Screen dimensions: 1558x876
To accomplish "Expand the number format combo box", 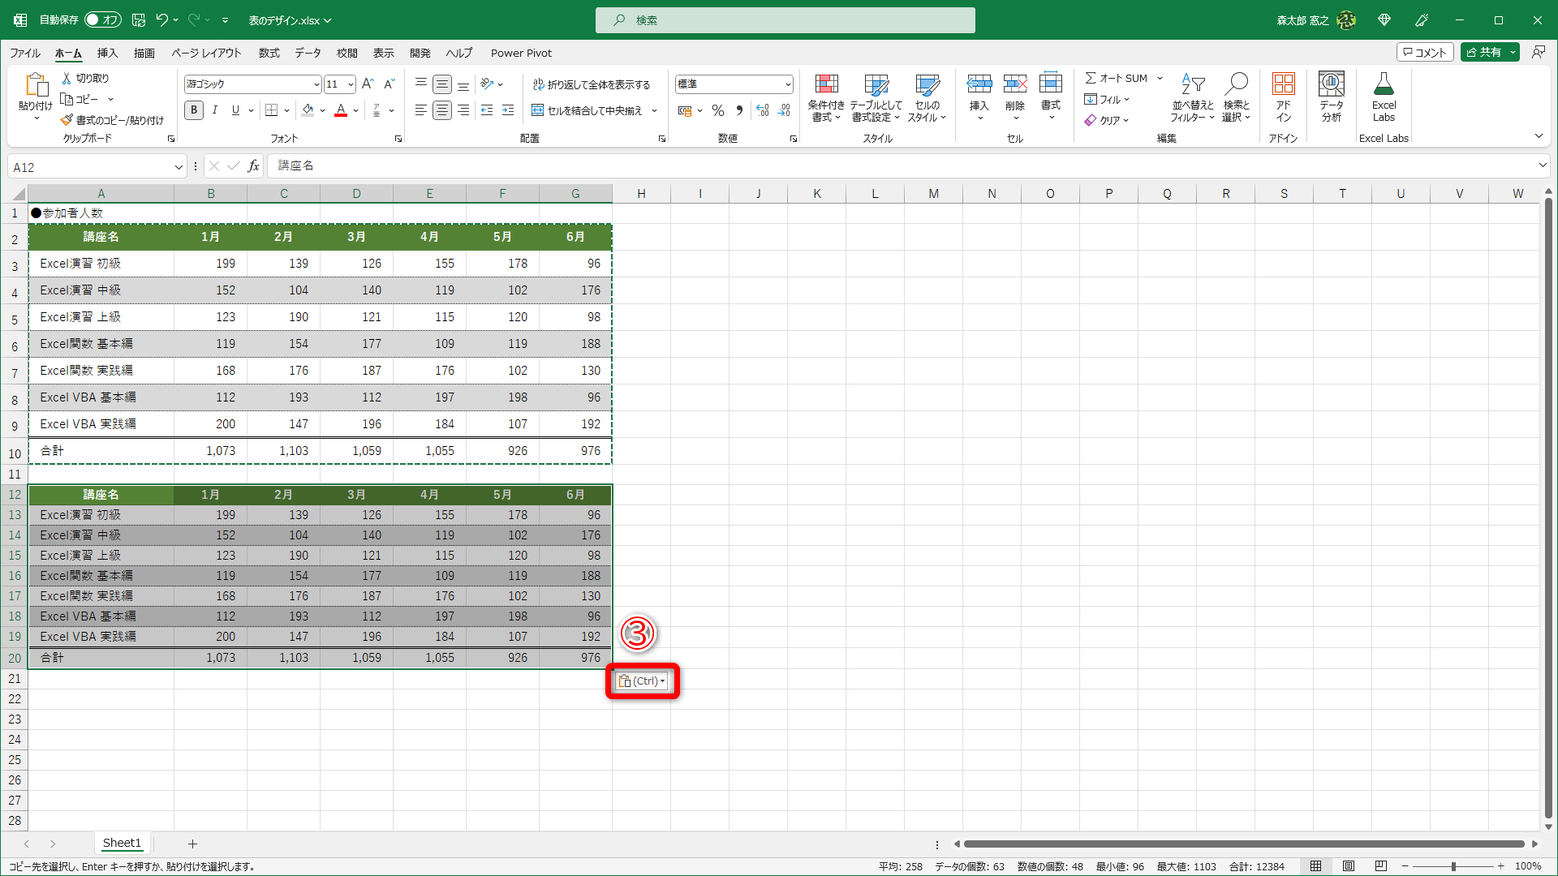I will [787, 84].
